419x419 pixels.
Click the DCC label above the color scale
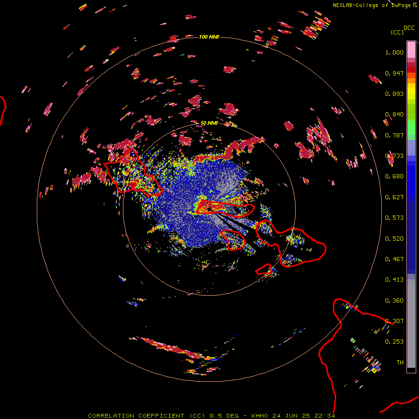tap(409, 28)
